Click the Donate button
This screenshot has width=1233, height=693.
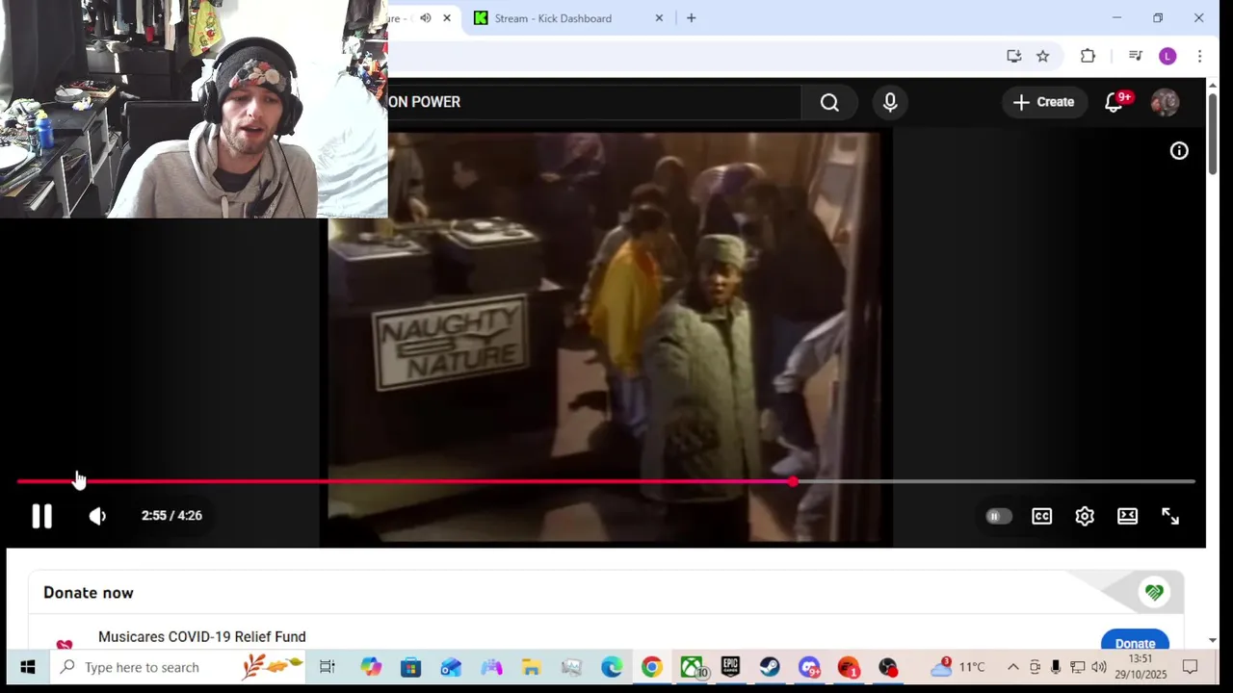click(x=1135, y=641)
